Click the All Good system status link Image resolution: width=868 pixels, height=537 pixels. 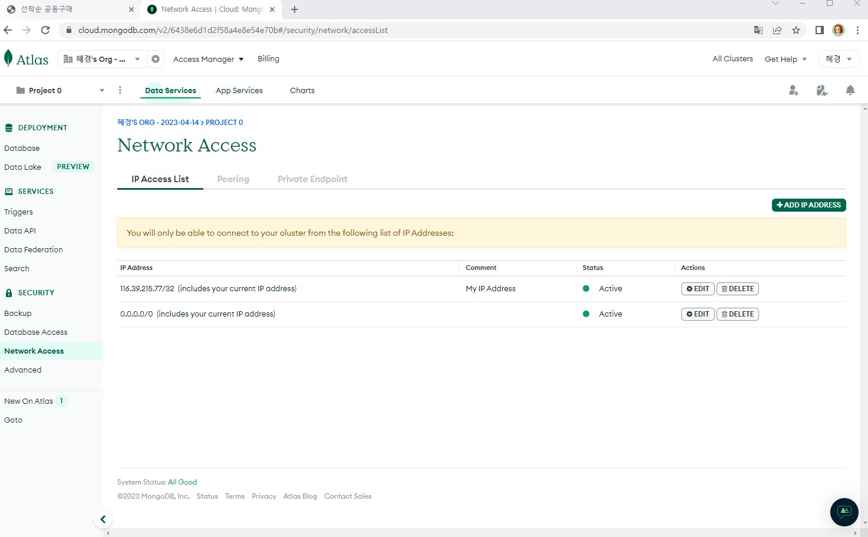(183, 482)
